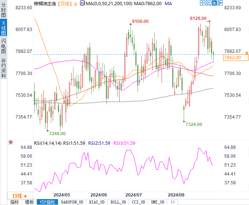The height and width of the screenshot is (205, 249).
Task: Click the orange price marker arrow on right axis
Action: click(247, 53)
